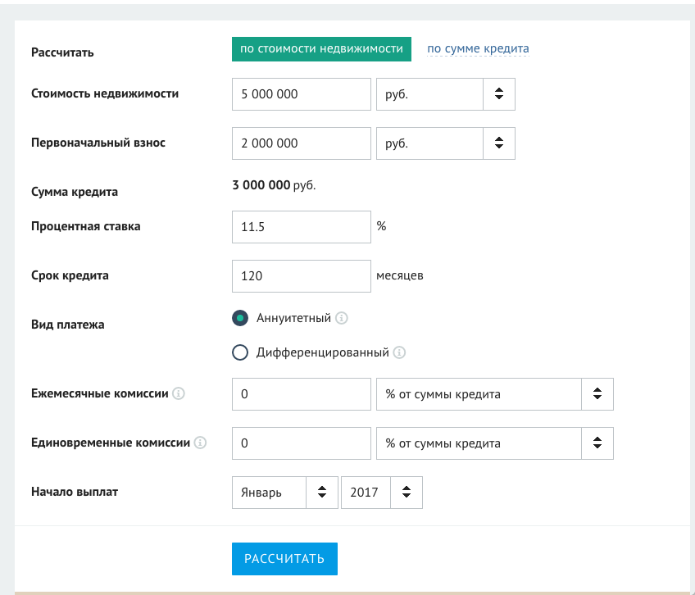Image resolution: width=695 pixels, height=595 pixels.
Task: Open the Январь month dropdown
Action: (285, 493)
